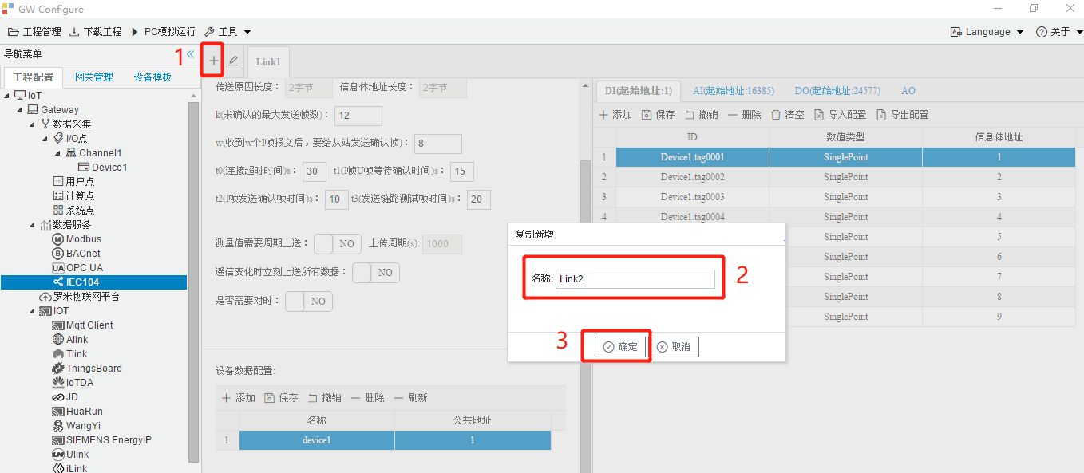Toggle 遥信变化时立刻上送所有数据 switch
This screenshot has height=473, width=1084.
click(375, 273)
